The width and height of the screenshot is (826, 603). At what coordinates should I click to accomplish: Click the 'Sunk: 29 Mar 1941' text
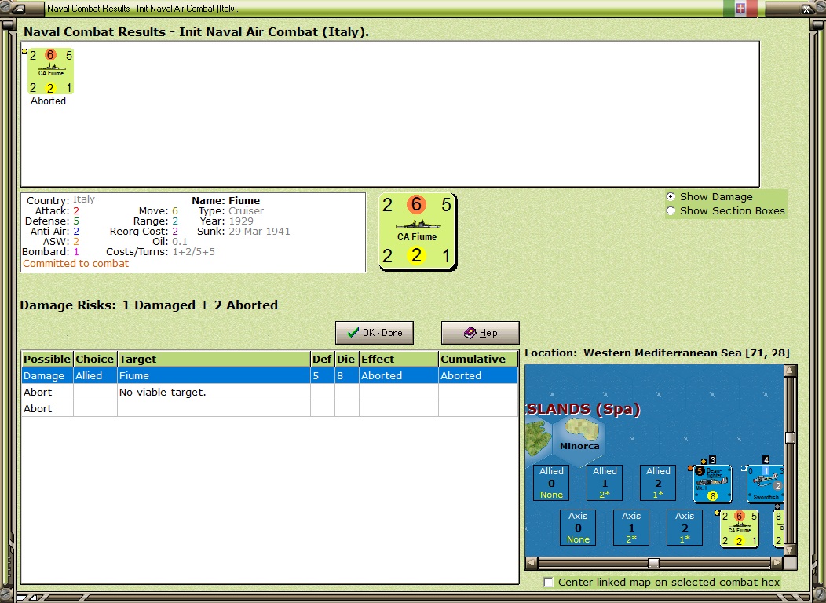coord(243,231)
